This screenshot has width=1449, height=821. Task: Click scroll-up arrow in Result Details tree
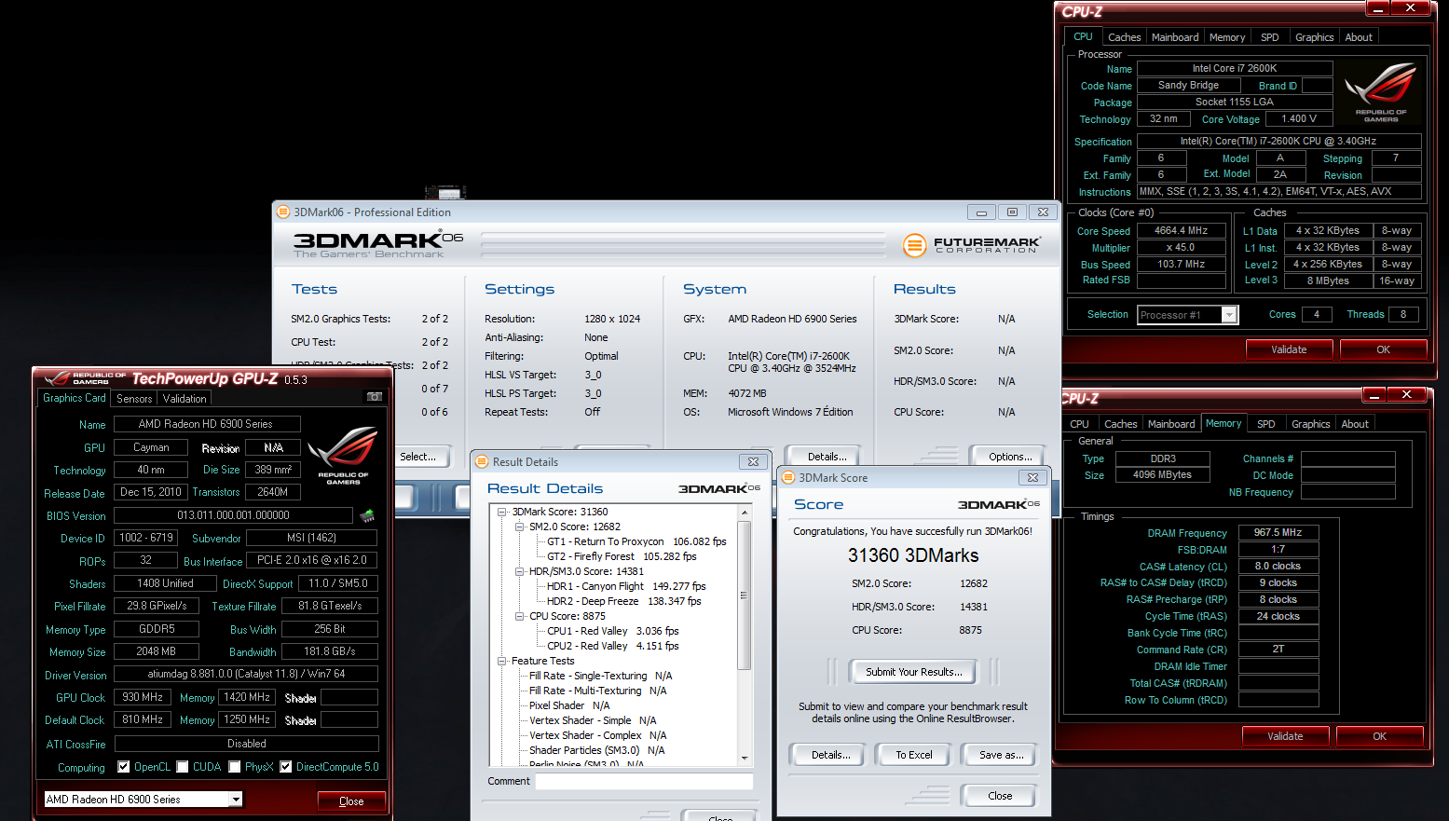744,513
